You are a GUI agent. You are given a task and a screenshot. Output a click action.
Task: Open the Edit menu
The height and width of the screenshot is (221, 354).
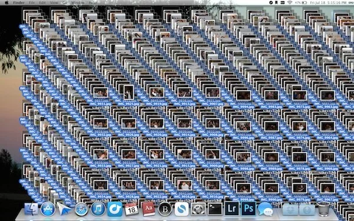pyautogui.click(x=42, y=2)
